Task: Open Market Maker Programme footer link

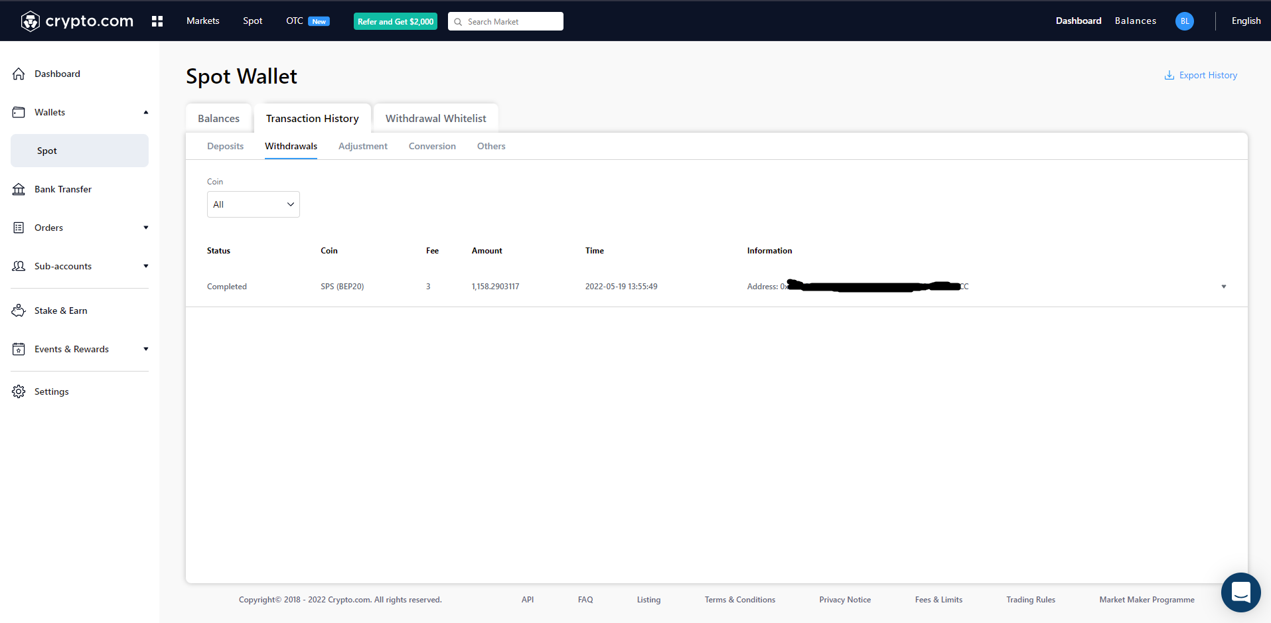Action: 1147,600
